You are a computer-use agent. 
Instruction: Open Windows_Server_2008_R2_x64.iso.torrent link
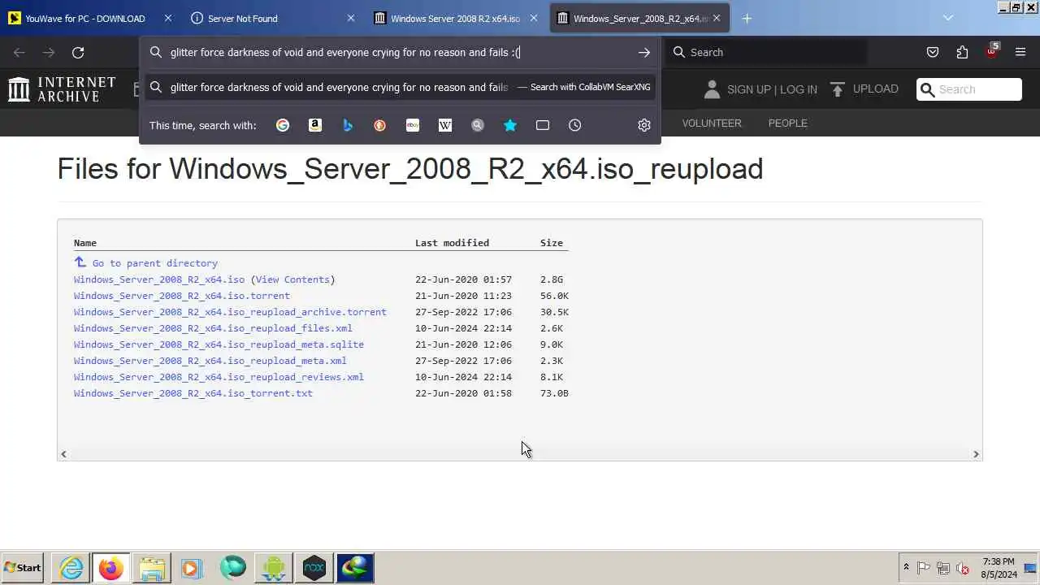click(x=182, y=296)
